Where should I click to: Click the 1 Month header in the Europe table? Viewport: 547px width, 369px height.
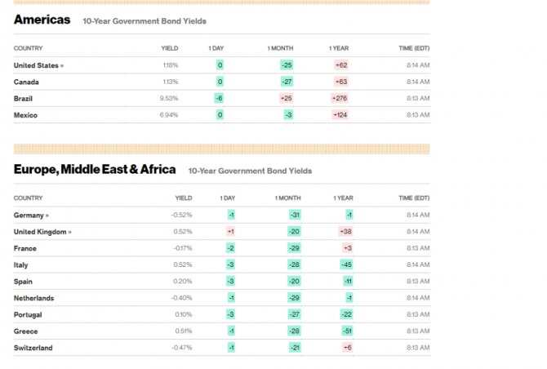[287, 198]
